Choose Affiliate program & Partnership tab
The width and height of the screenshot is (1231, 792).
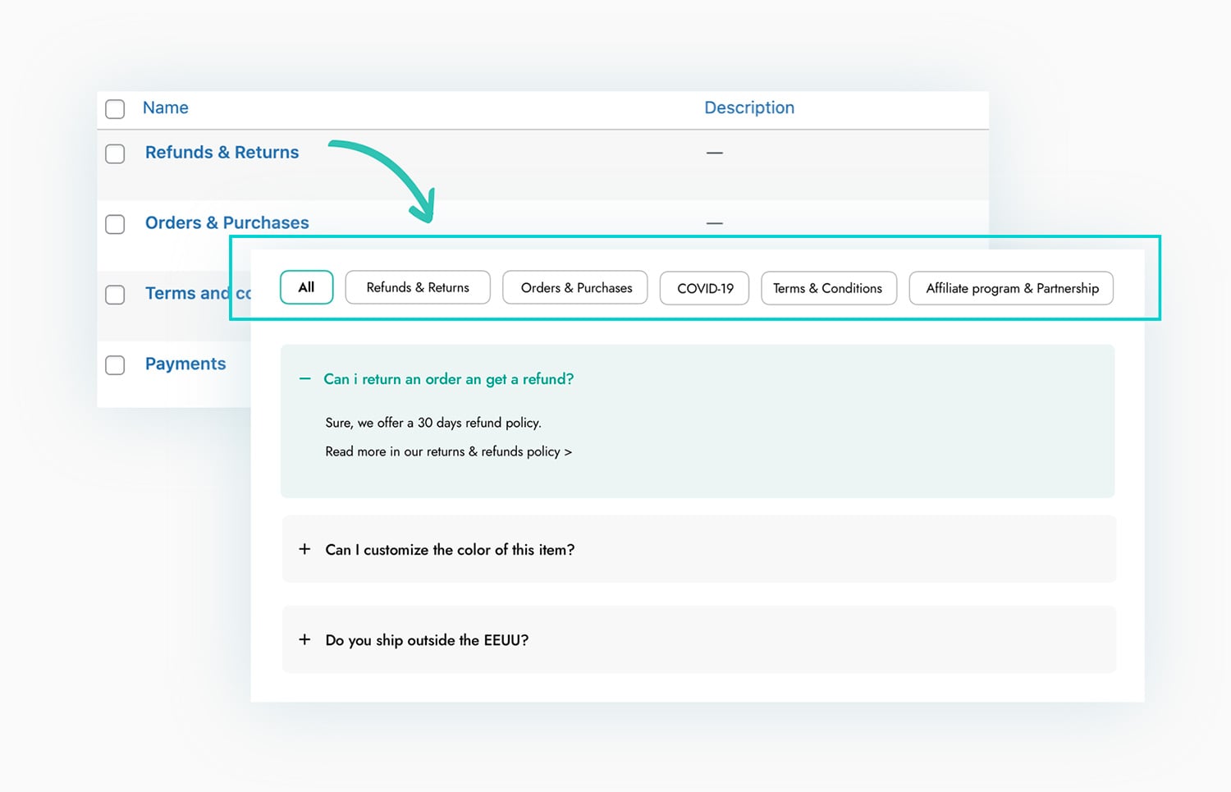(1011, 289)
